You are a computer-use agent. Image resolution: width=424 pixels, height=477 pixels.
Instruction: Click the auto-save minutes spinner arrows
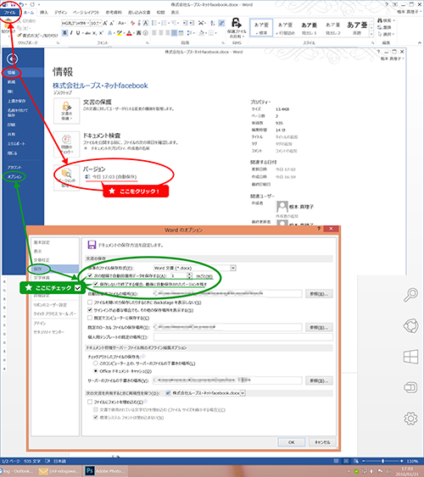pyautogui.click(x=189, y=275)
